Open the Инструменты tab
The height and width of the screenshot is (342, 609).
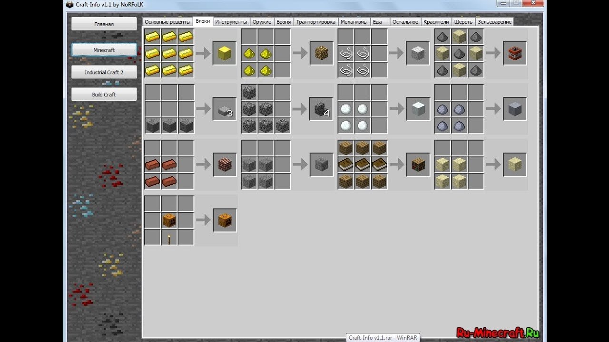pos(231,22)
